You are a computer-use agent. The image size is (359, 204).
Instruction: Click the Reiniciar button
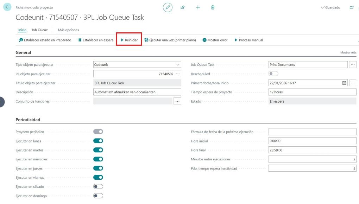click(x=129, y=40)
